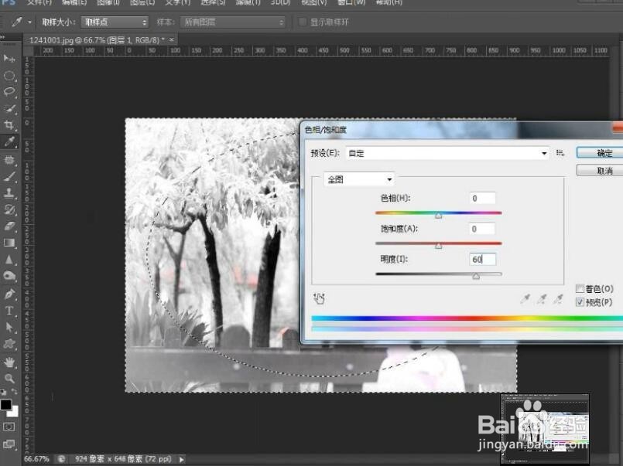Screen dimensions: 623x466
Task: Close the 1241001.jpg document tab
Action: tap(172, 39)
